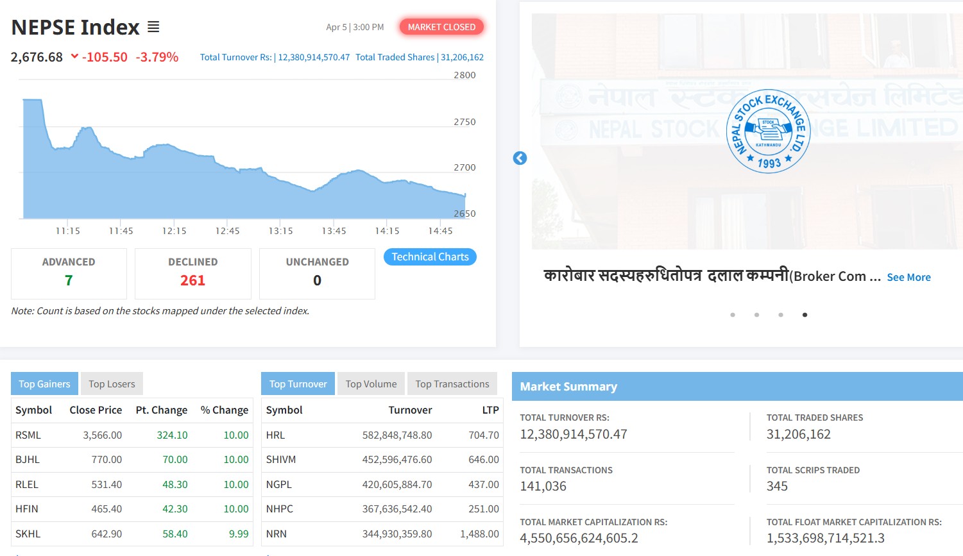Open the Technical Charts button

click(x=430, y=257)
